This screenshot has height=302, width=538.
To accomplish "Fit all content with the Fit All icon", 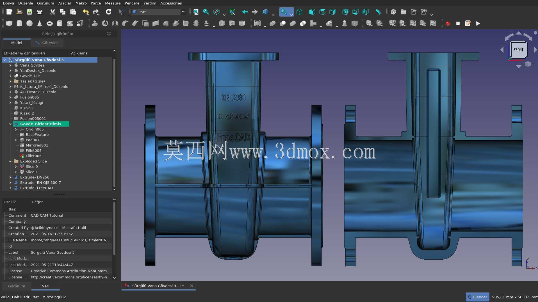I will click(196, 12).
